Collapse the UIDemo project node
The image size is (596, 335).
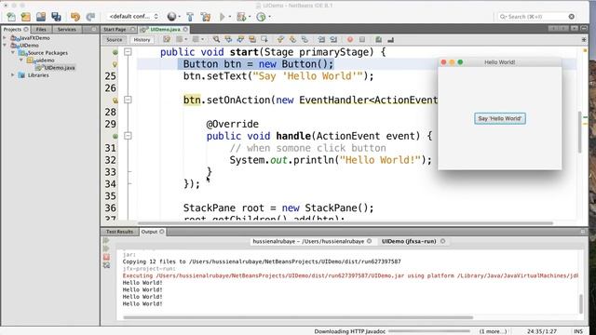[5, 46]
